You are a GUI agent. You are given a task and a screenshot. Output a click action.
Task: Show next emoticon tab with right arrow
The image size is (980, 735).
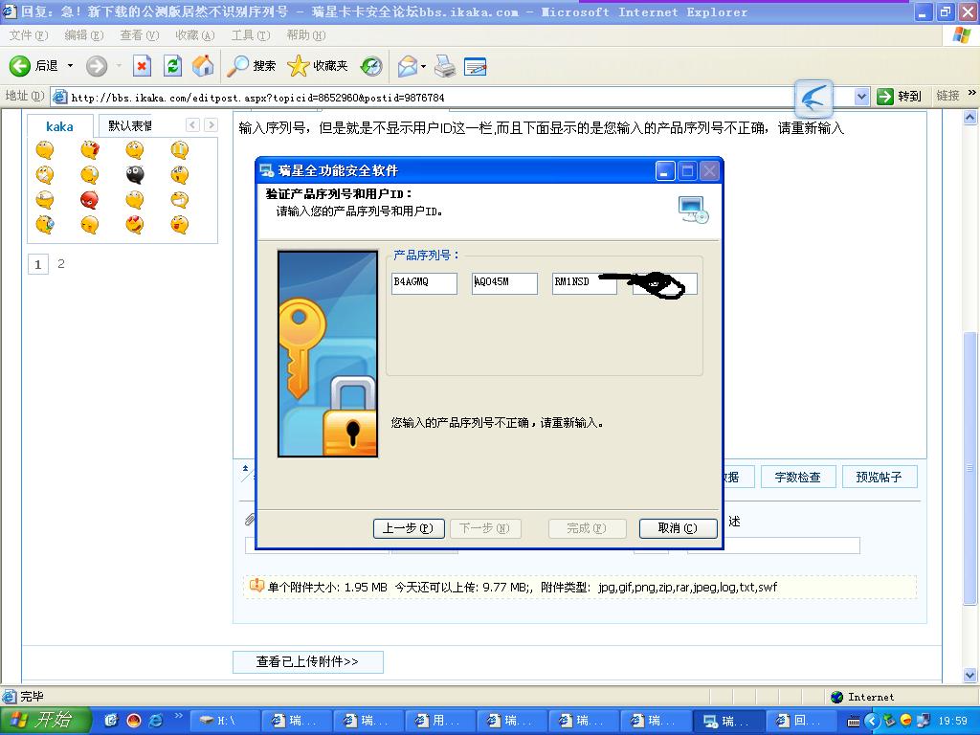(x=212, y=125)
